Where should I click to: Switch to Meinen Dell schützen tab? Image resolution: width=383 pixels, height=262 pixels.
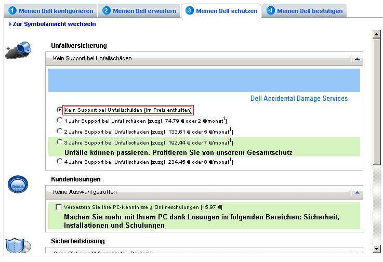pos(221,11)
